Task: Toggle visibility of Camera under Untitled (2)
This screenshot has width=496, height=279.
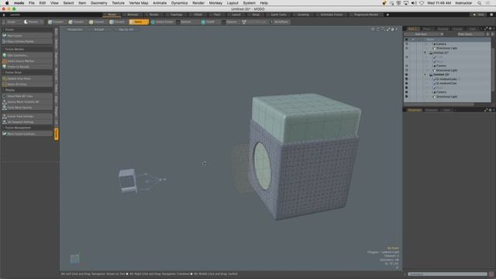Action: (406, 66)
